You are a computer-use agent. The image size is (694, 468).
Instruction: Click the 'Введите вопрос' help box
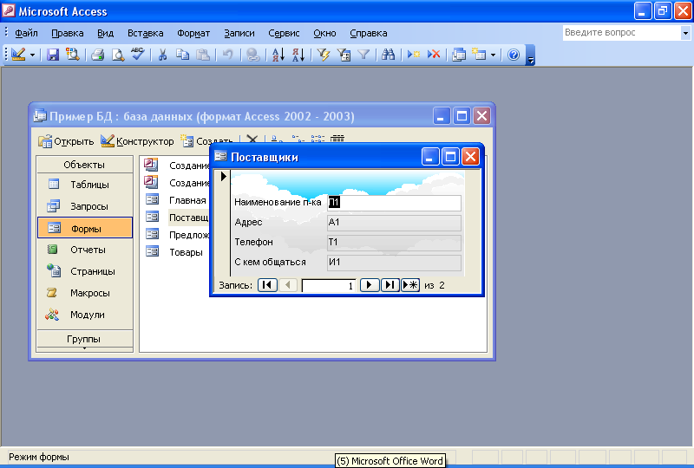tap(621, 33)
